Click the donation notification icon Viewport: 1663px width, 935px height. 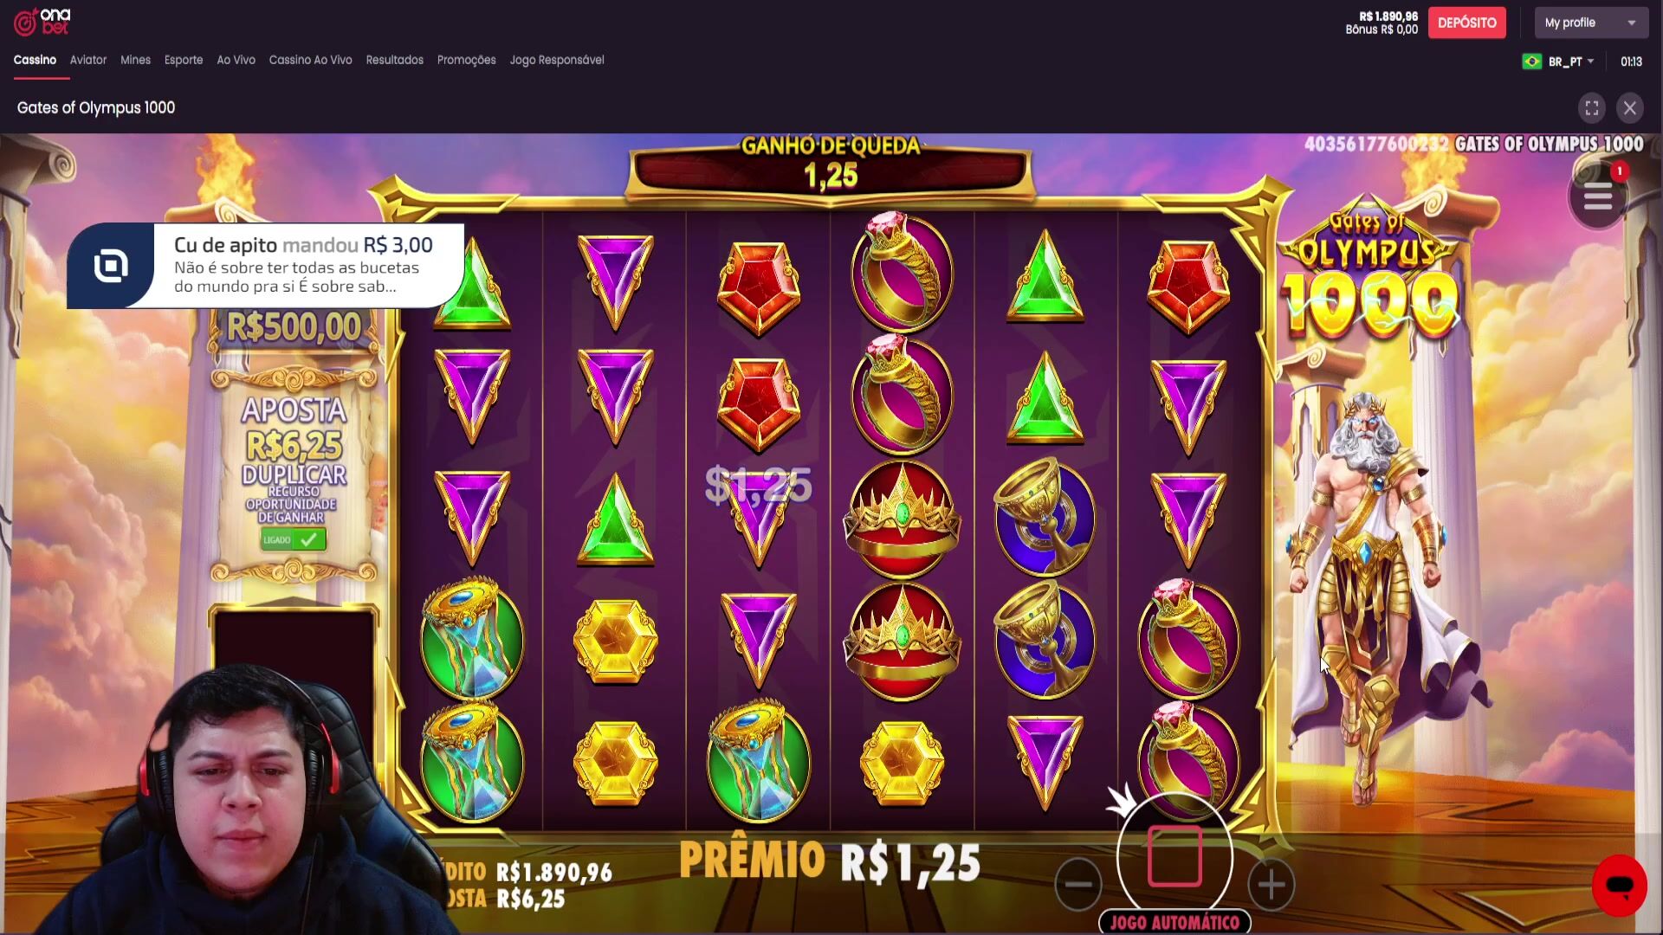tap(111, 266)
